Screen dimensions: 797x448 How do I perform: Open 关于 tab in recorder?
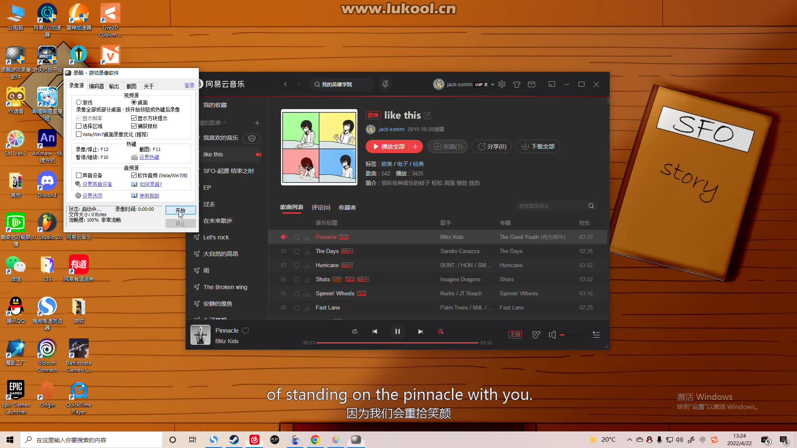[149, 86]
